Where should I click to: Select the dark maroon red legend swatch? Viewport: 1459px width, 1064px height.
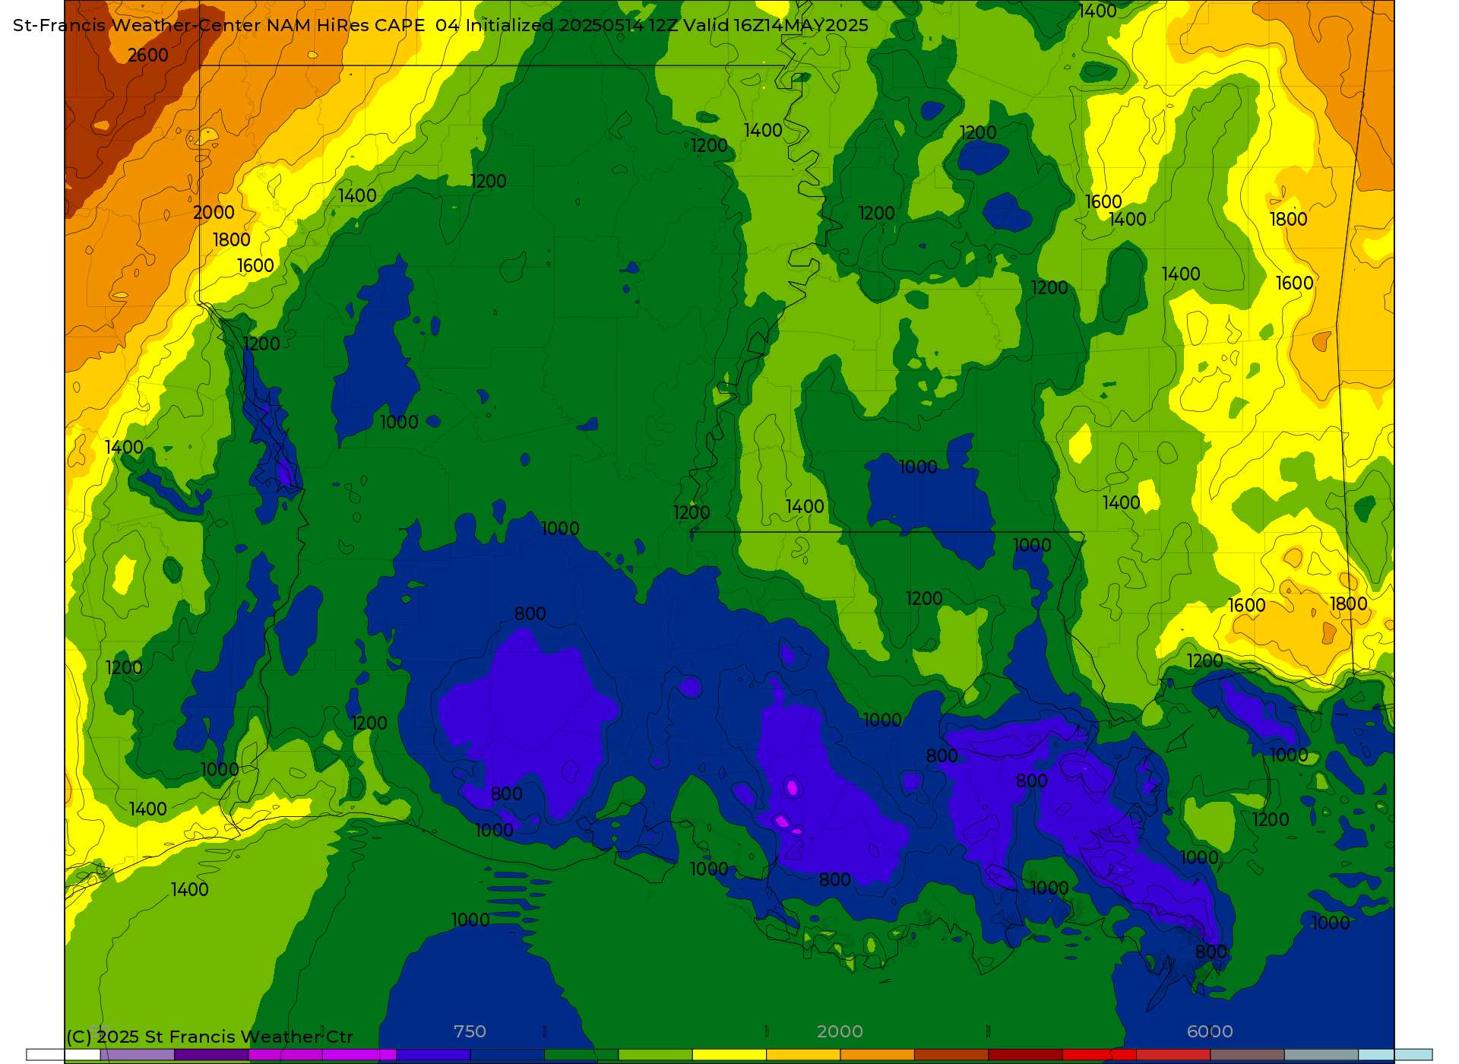(x=1025, y=1055)
